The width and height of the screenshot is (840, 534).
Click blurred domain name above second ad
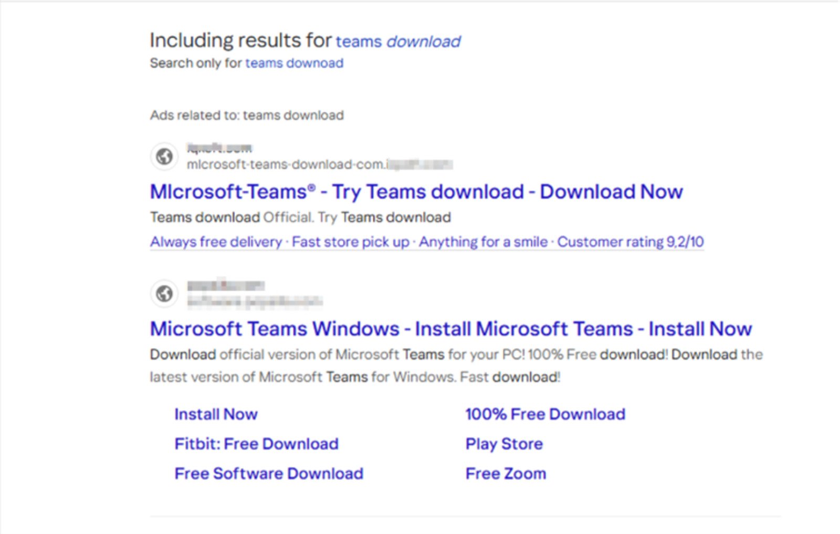[x=226, y=286]
